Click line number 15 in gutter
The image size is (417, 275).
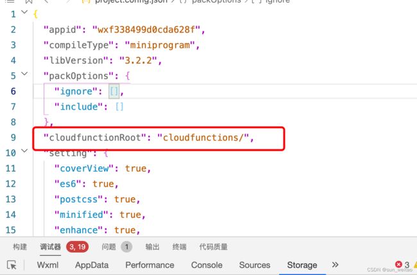(11, 230)
